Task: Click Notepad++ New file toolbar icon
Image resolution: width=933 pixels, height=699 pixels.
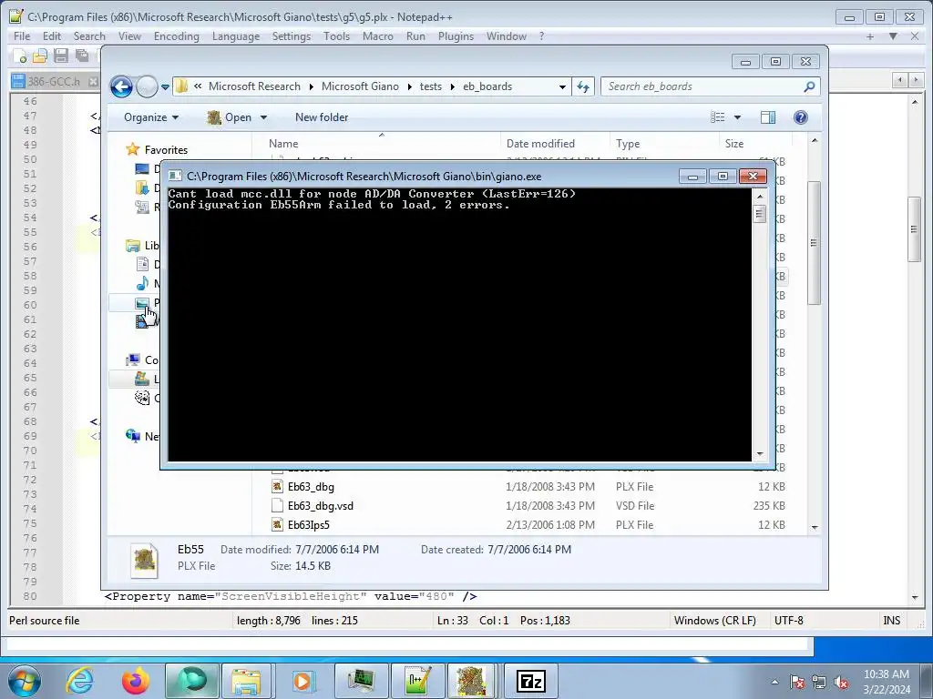Action: [20, 56]
